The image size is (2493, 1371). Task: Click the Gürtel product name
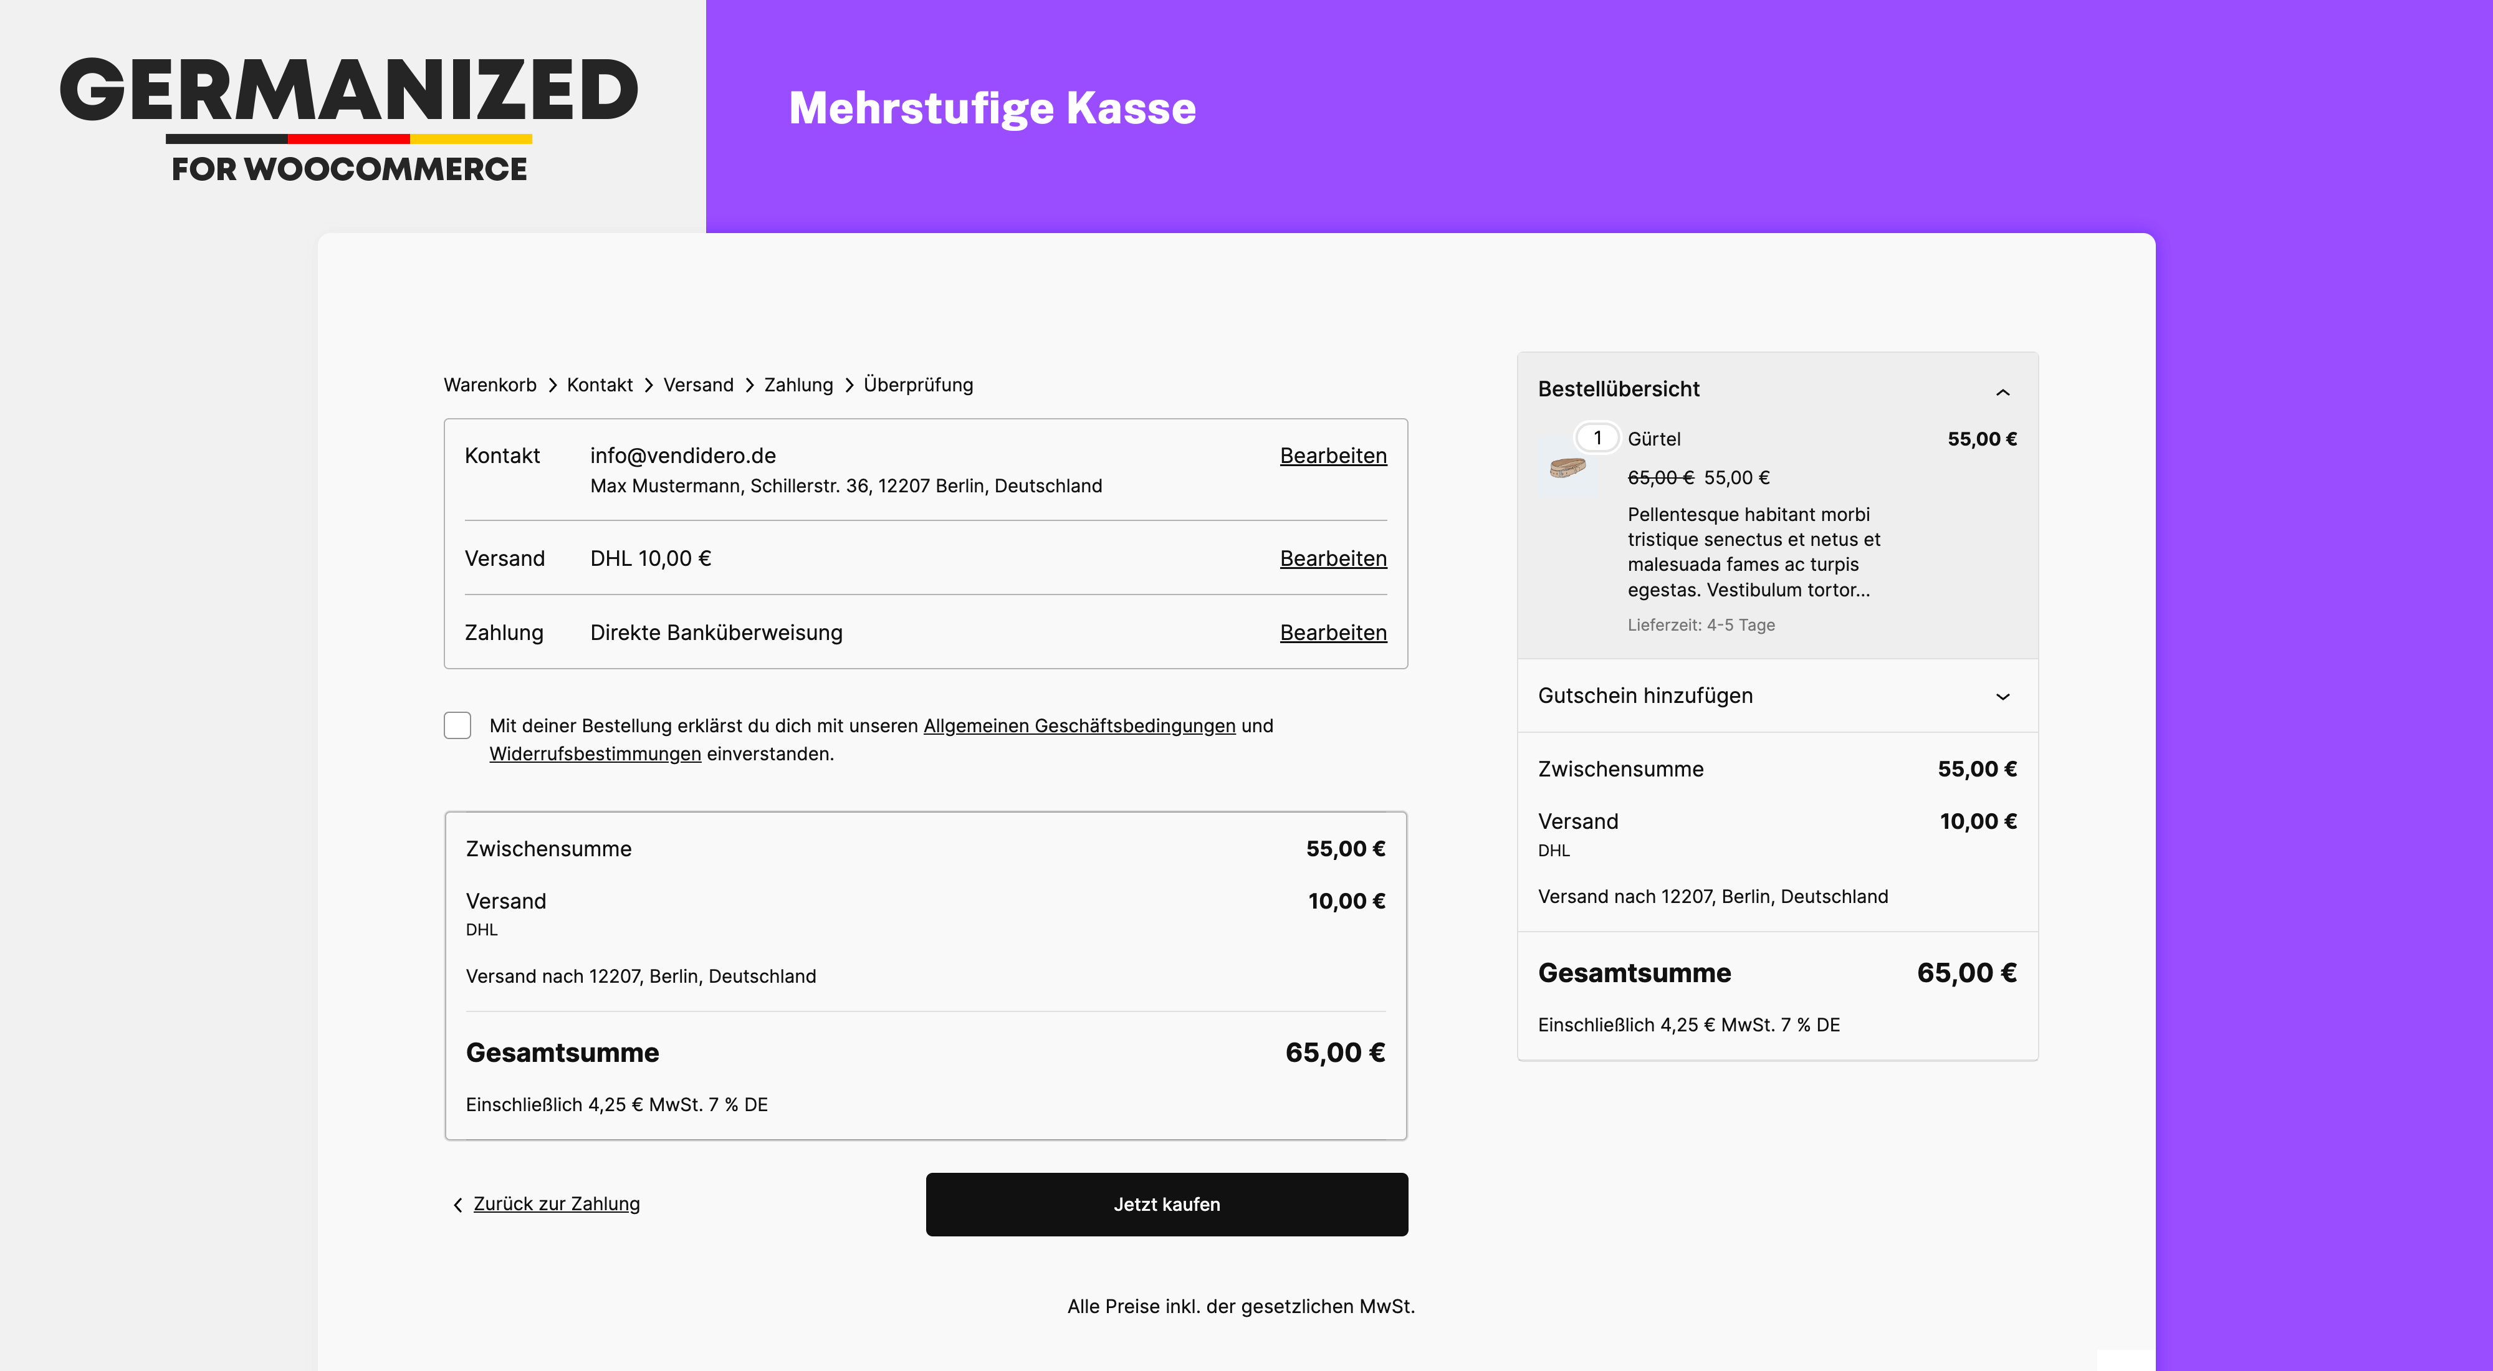pos(1654,439)
